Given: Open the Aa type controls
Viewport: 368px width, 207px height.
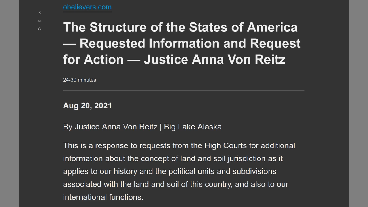Looking at the screenshot, I should pos(39,21).
